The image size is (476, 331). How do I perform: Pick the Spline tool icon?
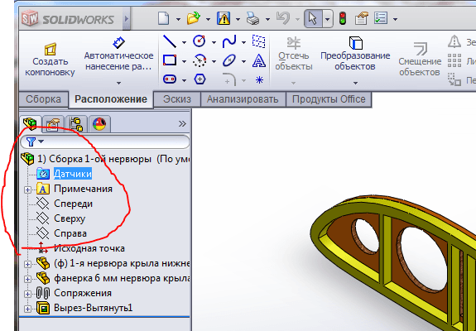click(229, 41)
